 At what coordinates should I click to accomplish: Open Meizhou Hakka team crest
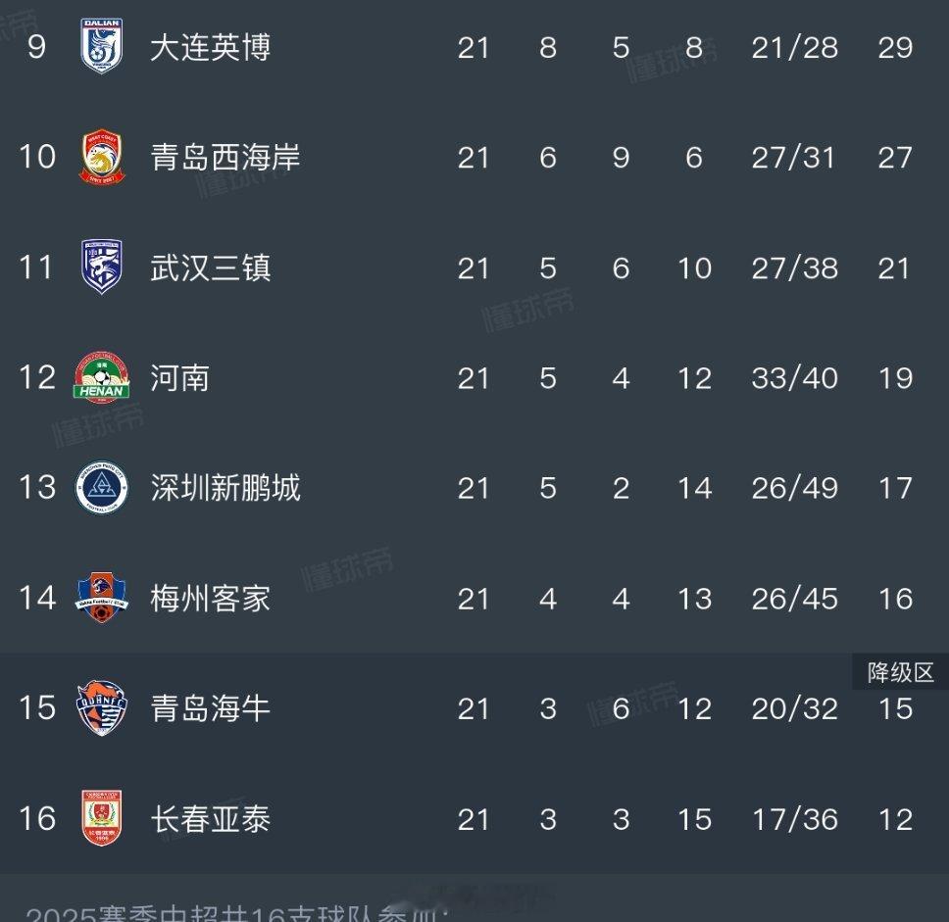point(102,598)
